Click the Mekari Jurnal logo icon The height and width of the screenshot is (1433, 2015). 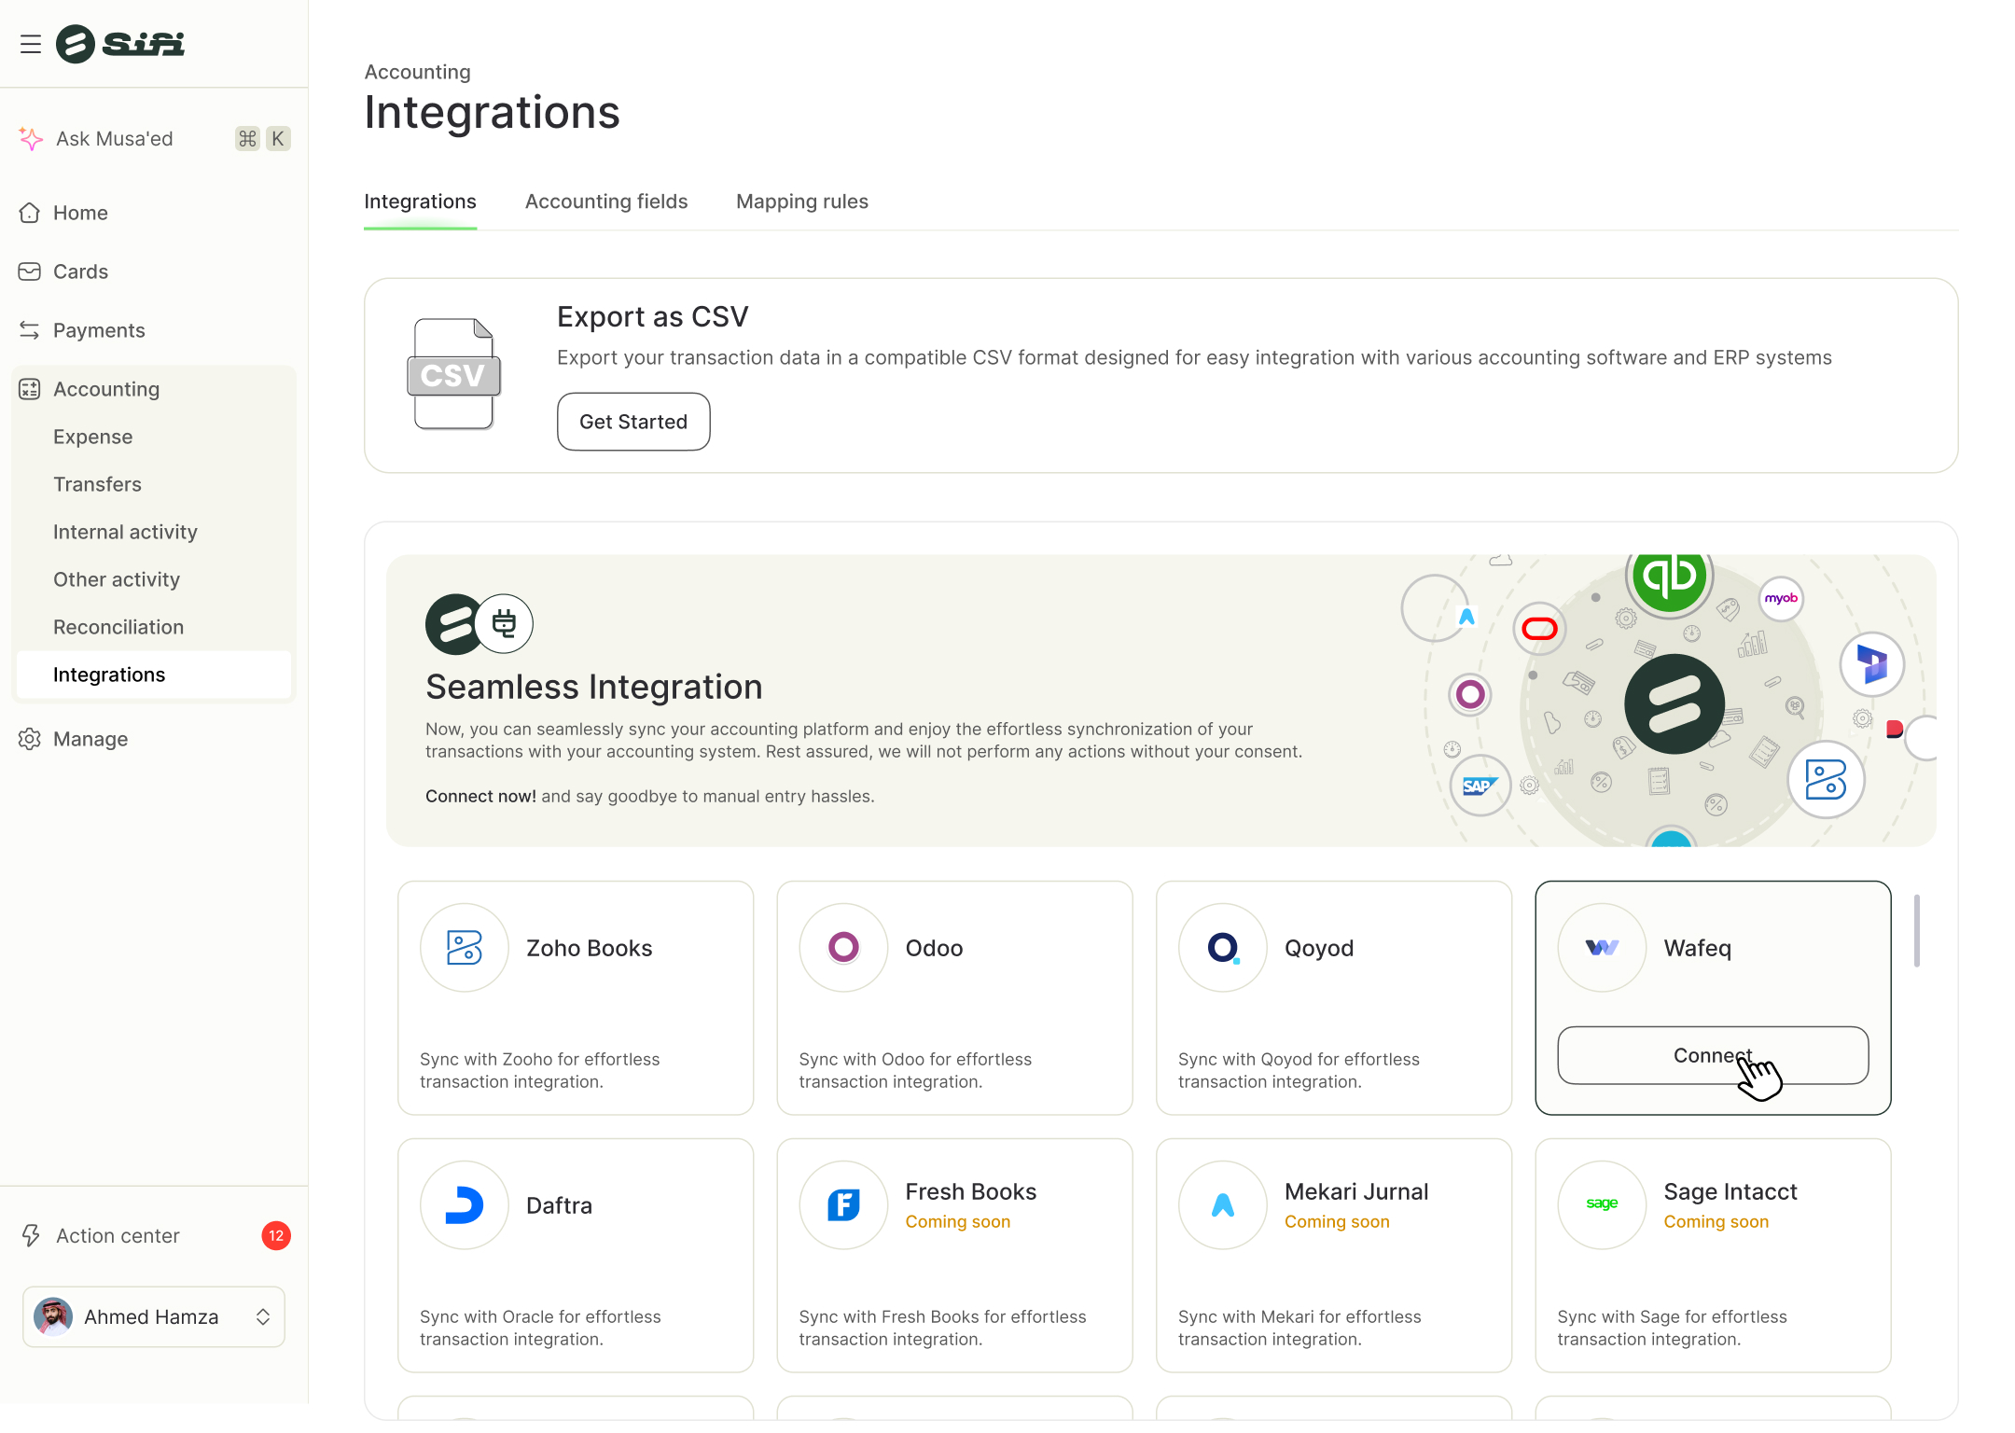(1223, 1205)
